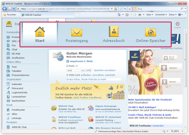
Task: Open DE-Mail in the sidebar
Action: pos(13,54)
